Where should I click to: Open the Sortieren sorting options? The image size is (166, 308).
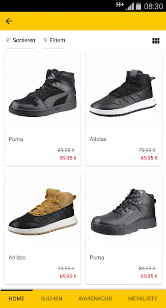coord(20,40)
